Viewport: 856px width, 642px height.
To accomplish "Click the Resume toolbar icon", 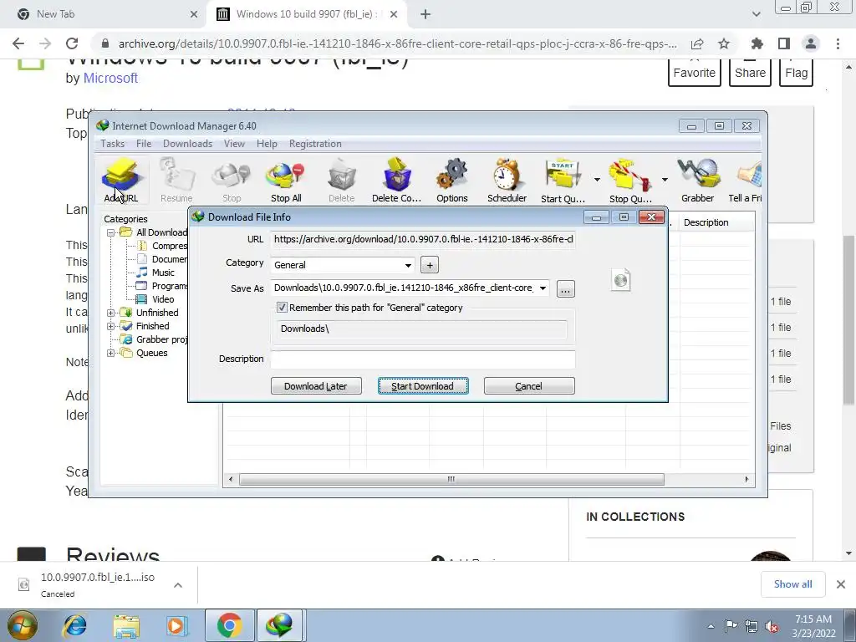I will coord(176,181).
